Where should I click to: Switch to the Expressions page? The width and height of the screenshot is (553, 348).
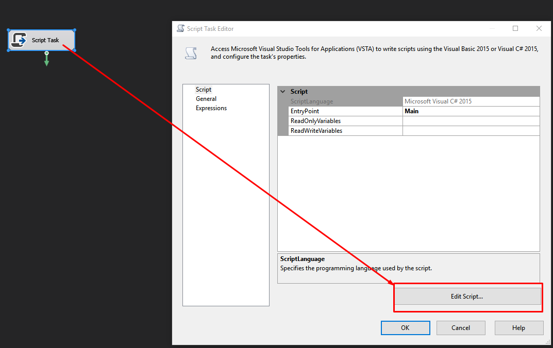click(211, 108)
